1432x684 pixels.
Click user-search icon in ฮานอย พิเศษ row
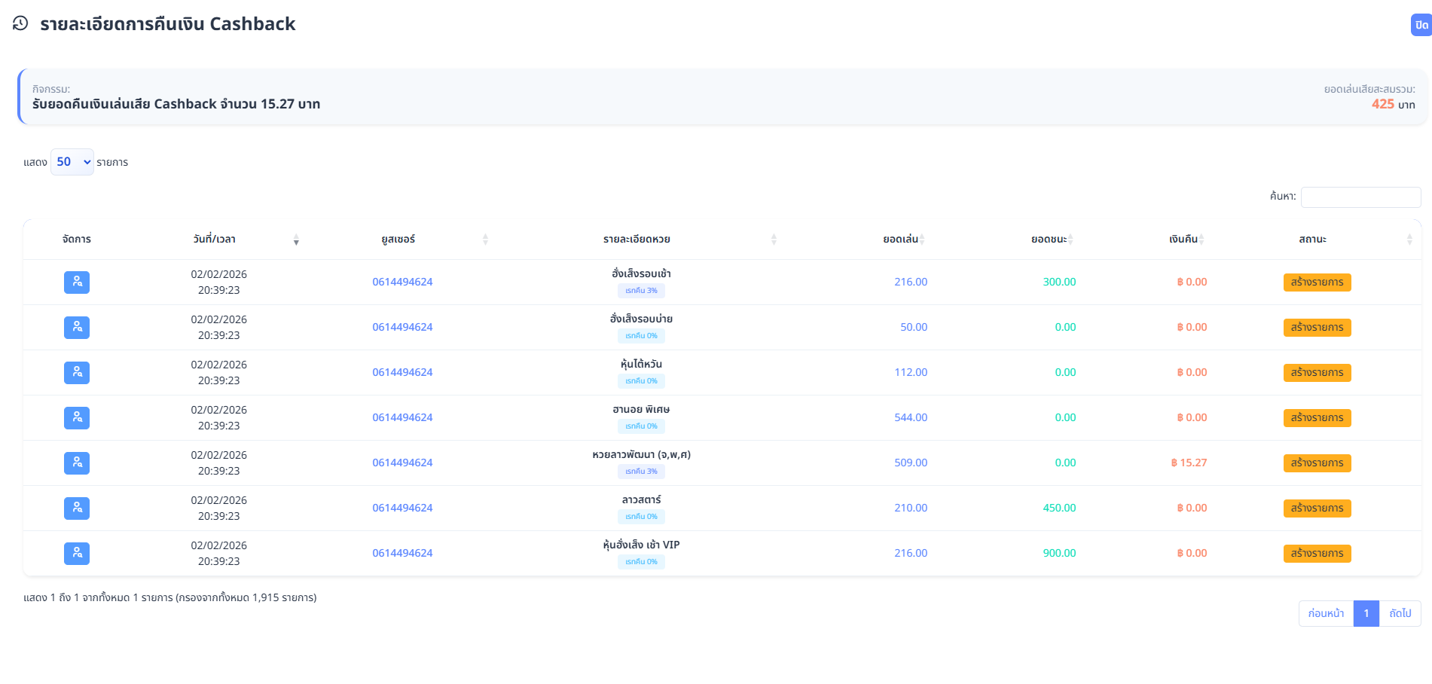coord(77,418)
